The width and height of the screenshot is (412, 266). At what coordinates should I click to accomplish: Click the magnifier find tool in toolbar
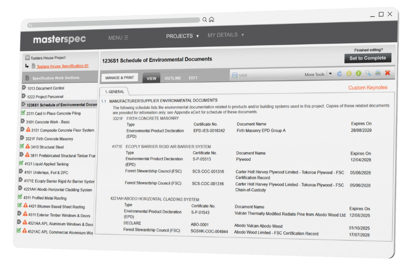click(368, 73)
